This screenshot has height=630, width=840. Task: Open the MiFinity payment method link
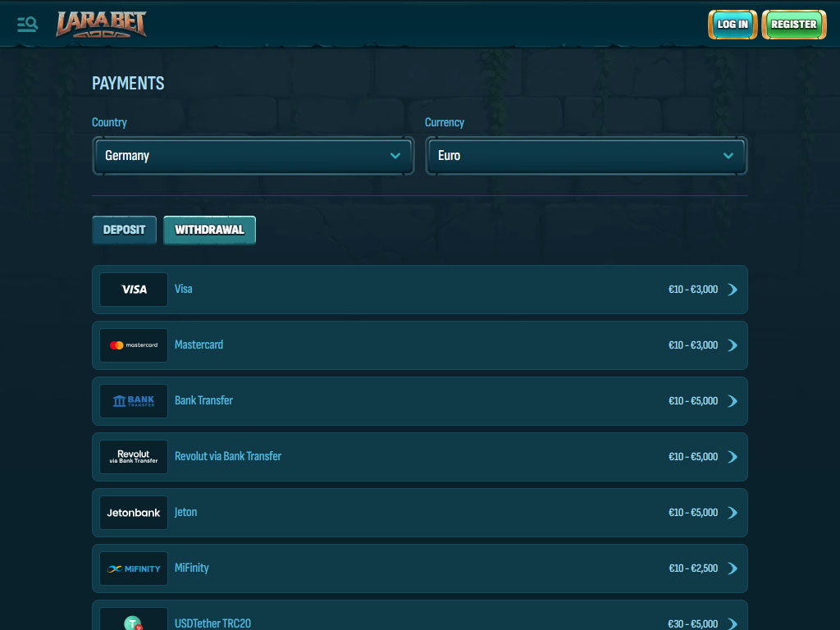192,568
